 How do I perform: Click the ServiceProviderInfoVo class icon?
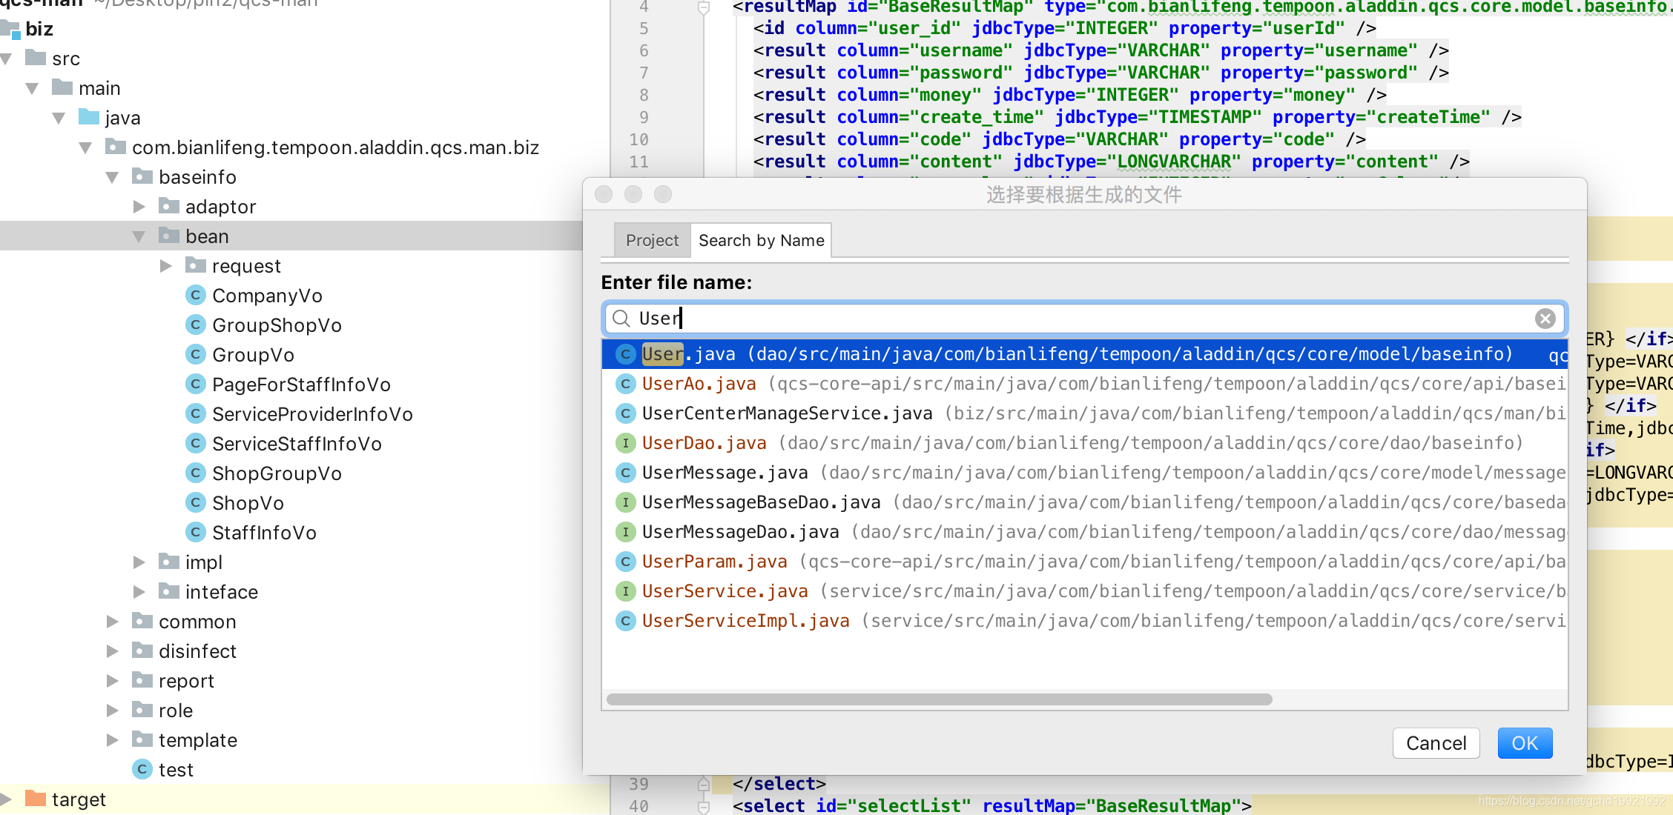pyautogui.click(x=195, y=413)
